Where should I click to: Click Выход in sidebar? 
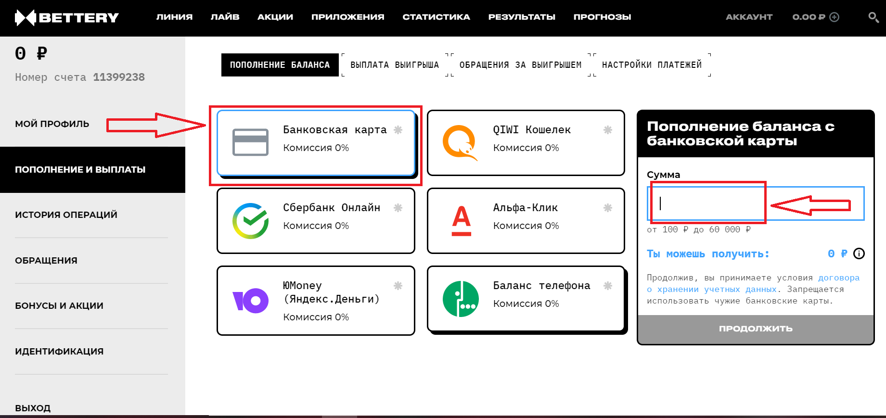pos(33,408)
